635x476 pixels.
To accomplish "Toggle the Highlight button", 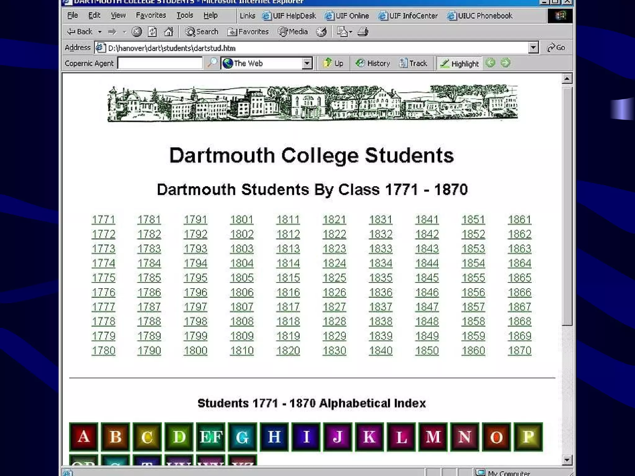I will coord(460,64).
